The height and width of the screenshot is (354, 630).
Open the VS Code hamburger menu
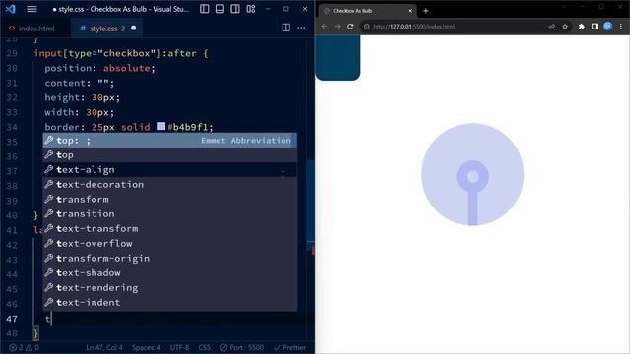coord(31,9)
